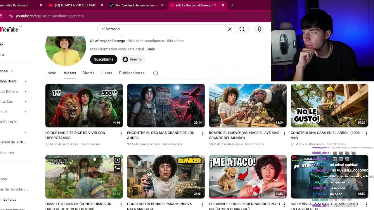Select the channel Vídeos tab
This screenshot has width=374, height=210.
(x=70, y=73)
